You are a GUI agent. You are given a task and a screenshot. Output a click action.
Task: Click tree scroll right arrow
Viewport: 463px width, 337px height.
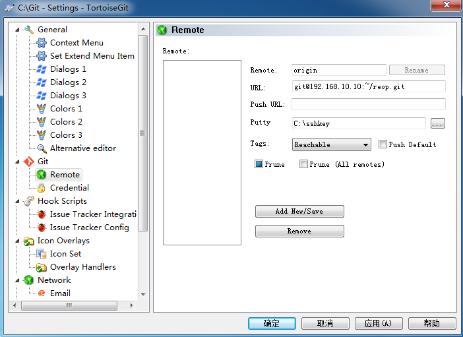(x=132, y=305)
